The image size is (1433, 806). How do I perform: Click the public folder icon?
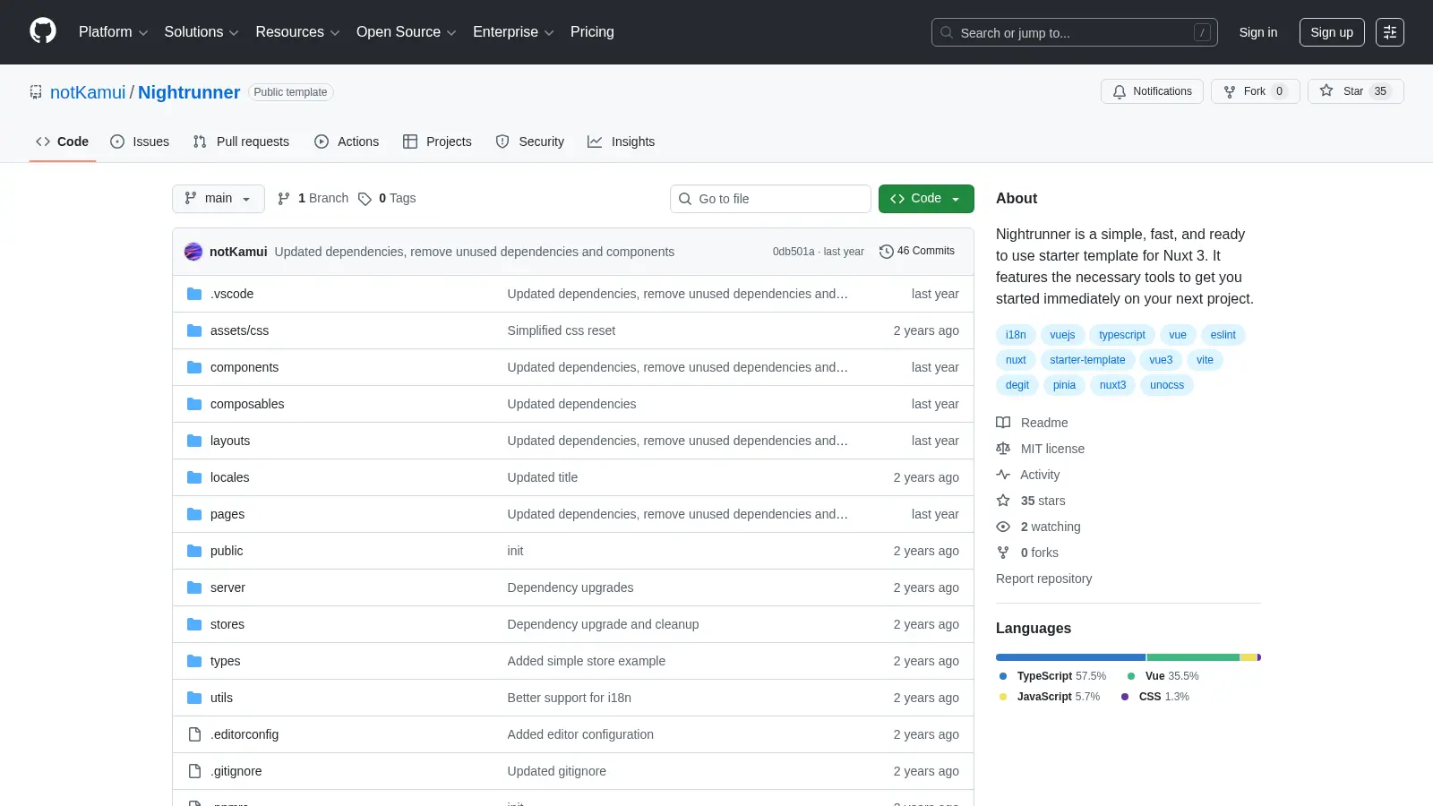click(194, 551)
